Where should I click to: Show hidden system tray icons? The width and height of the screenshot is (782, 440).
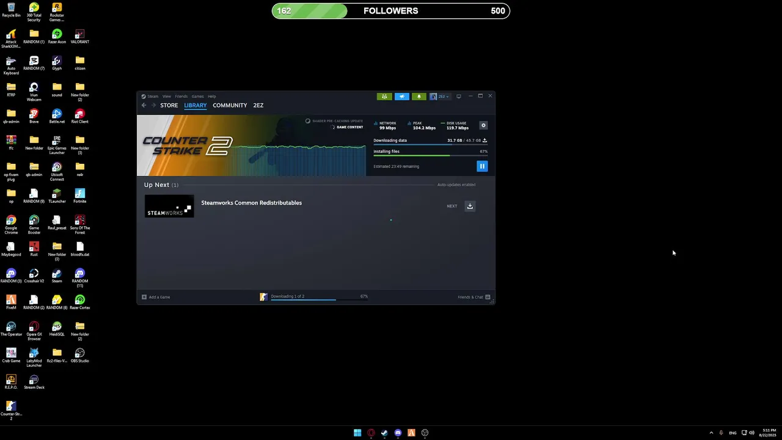(x=711, y=433)
